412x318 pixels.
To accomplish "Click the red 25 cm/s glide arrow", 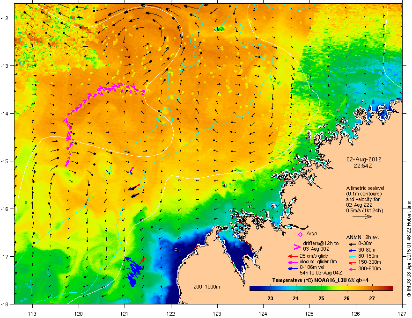I will click(293, 256).
